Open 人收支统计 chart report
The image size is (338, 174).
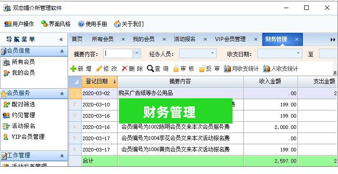point(280,69)
